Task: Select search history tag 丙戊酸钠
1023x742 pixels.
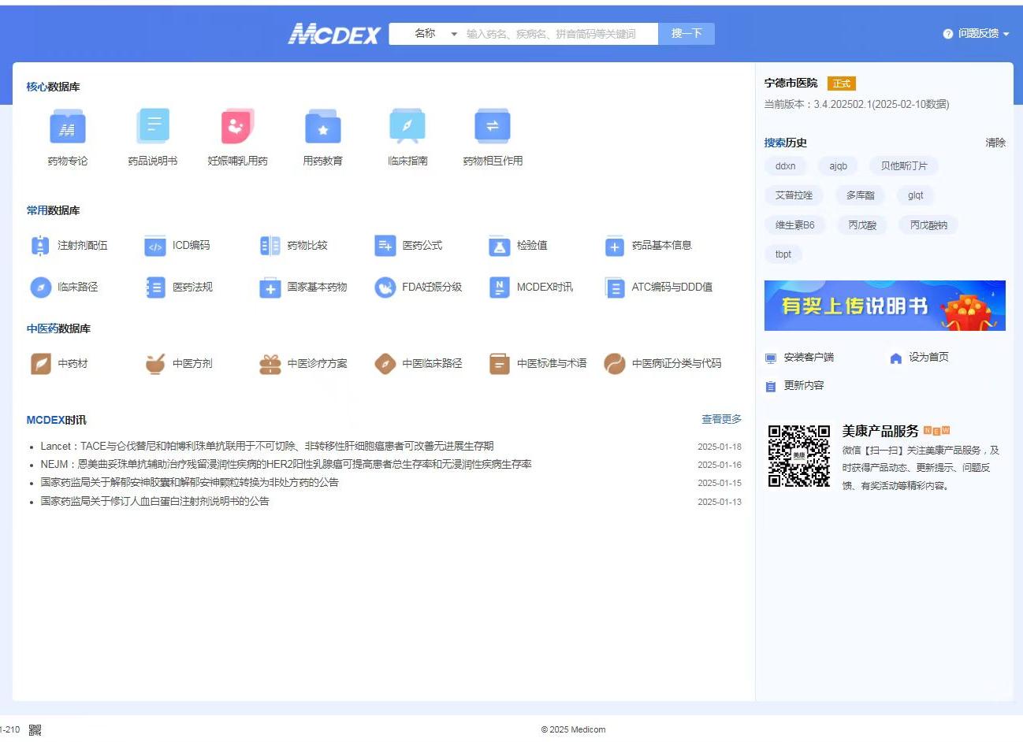Action: 929,225
